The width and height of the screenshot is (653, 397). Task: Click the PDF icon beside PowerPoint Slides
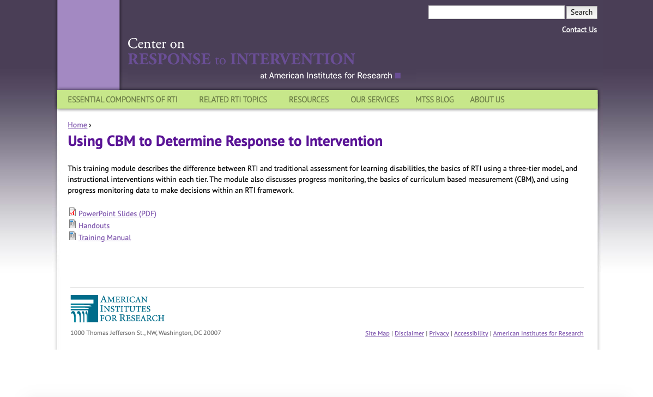point(72,212)
